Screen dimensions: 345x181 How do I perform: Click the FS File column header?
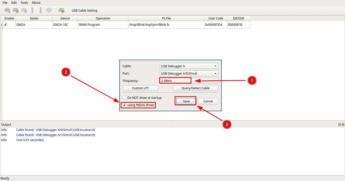click(166, 18)
